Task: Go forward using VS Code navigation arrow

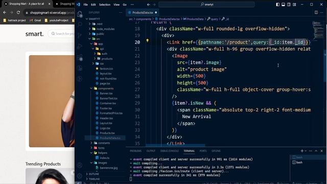Action: click(154, 5)
